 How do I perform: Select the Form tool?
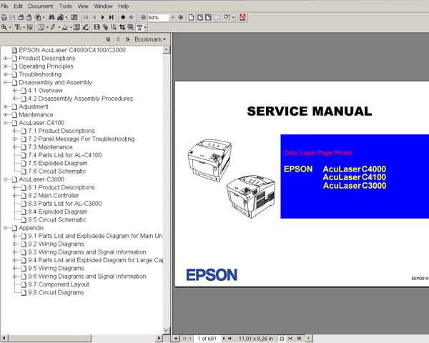pyautogui.click(x=131, y=27)
